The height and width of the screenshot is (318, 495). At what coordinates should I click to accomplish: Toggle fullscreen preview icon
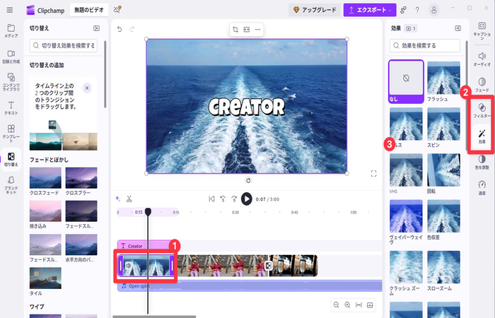pos(373,173)
